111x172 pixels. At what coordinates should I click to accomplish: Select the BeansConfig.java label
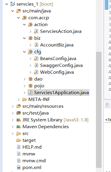coord(58,59)
